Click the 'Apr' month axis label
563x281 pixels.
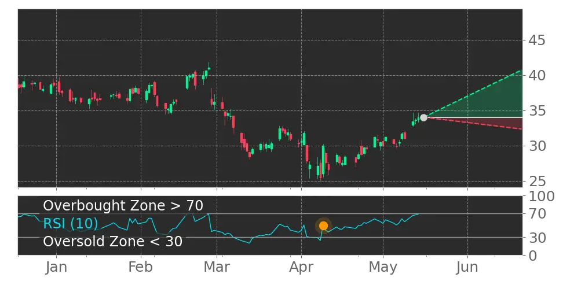301,268
